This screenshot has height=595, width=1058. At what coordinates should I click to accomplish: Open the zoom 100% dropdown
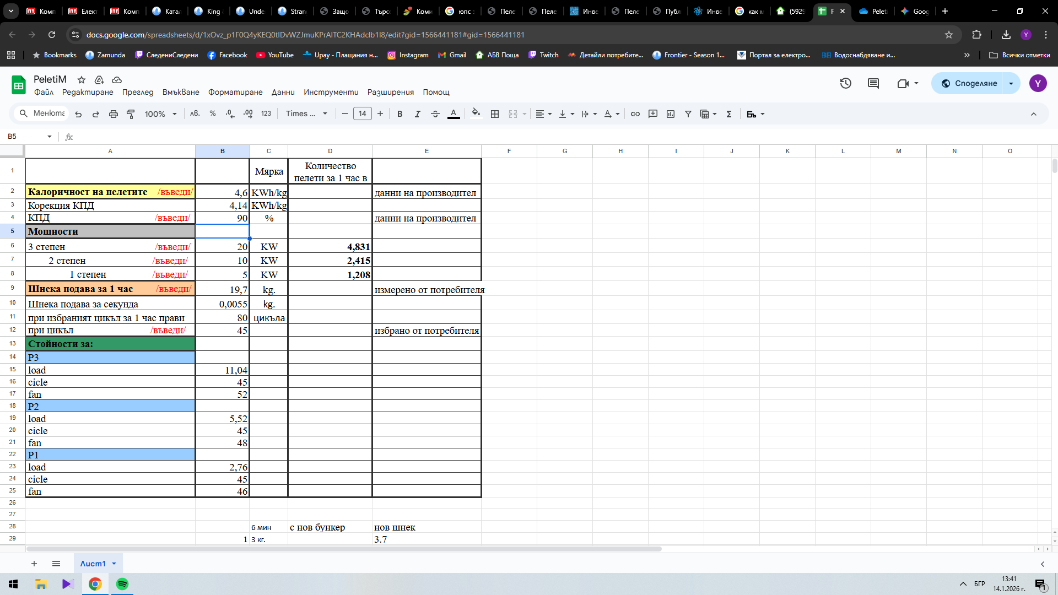pos(160,114)
